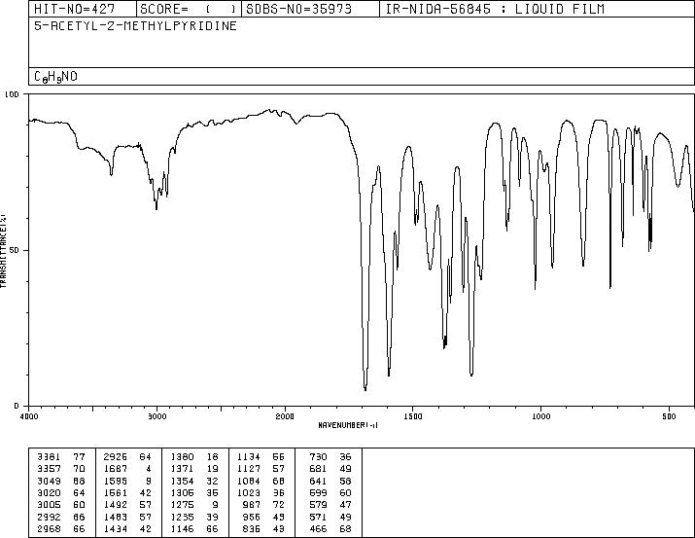Click peak table entry 1275
Image resolution: width=695 pixels, height=538 pixels.
pos(182,505)
